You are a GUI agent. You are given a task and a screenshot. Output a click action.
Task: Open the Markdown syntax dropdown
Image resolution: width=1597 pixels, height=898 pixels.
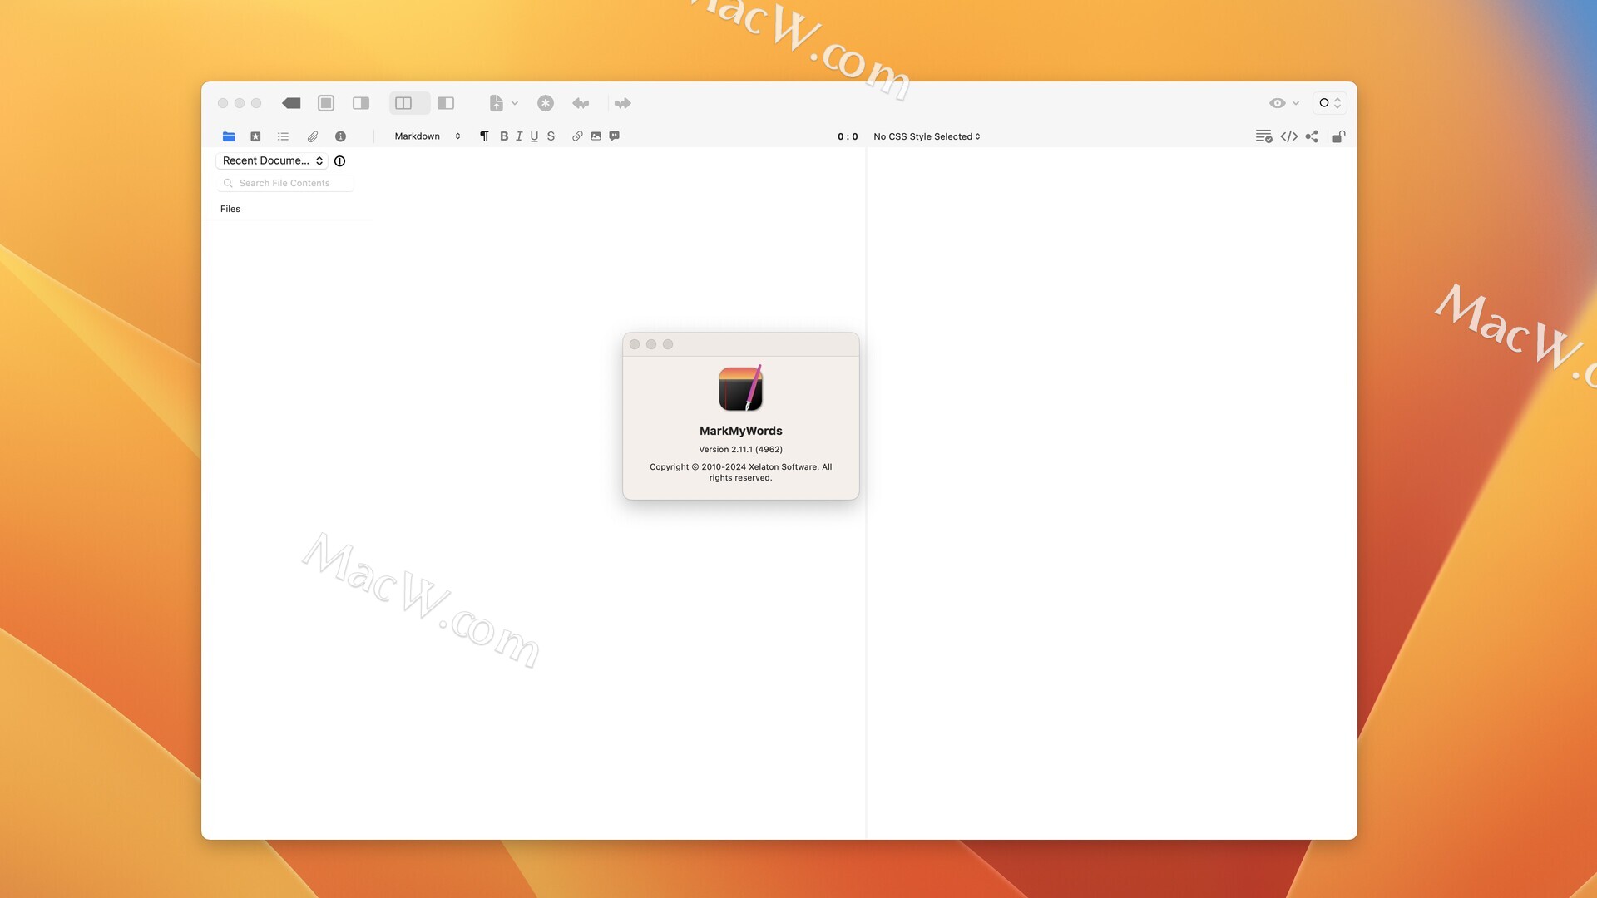pyautogui.click(x=427, y=136)
